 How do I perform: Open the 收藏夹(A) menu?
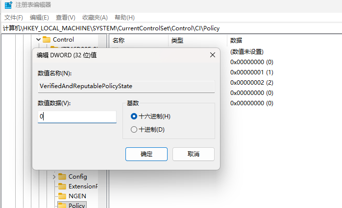95,18
